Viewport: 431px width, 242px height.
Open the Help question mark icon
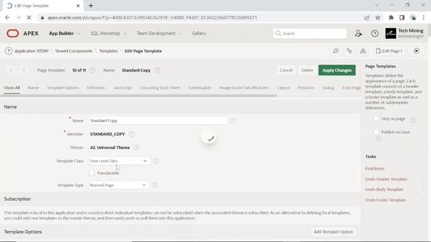coord(374,34)
